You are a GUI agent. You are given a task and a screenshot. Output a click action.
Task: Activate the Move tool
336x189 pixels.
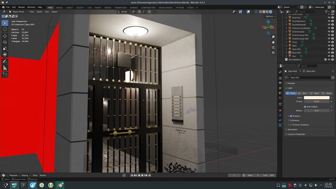coord(5,36)
